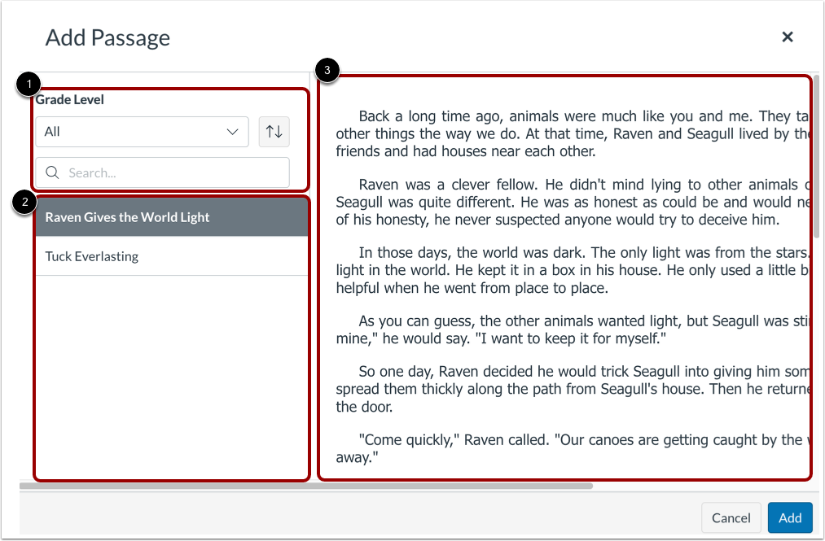Click the paragraph starting 'So one day'
This screenshot has width=825, height=541.
(573, 389)
